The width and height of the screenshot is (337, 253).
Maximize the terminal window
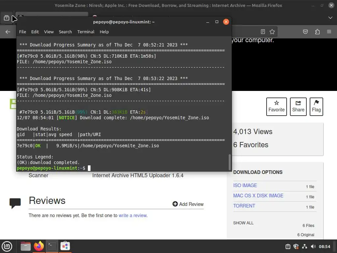pos(217,22)
